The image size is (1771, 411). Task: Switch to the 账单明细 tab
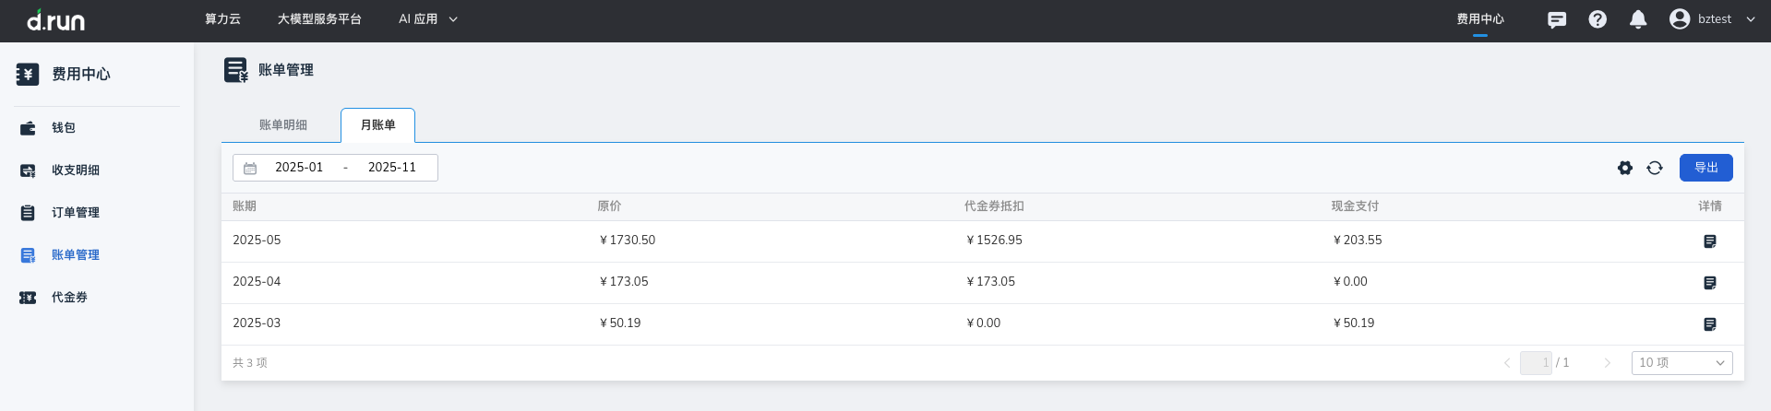tap(283, 125)
